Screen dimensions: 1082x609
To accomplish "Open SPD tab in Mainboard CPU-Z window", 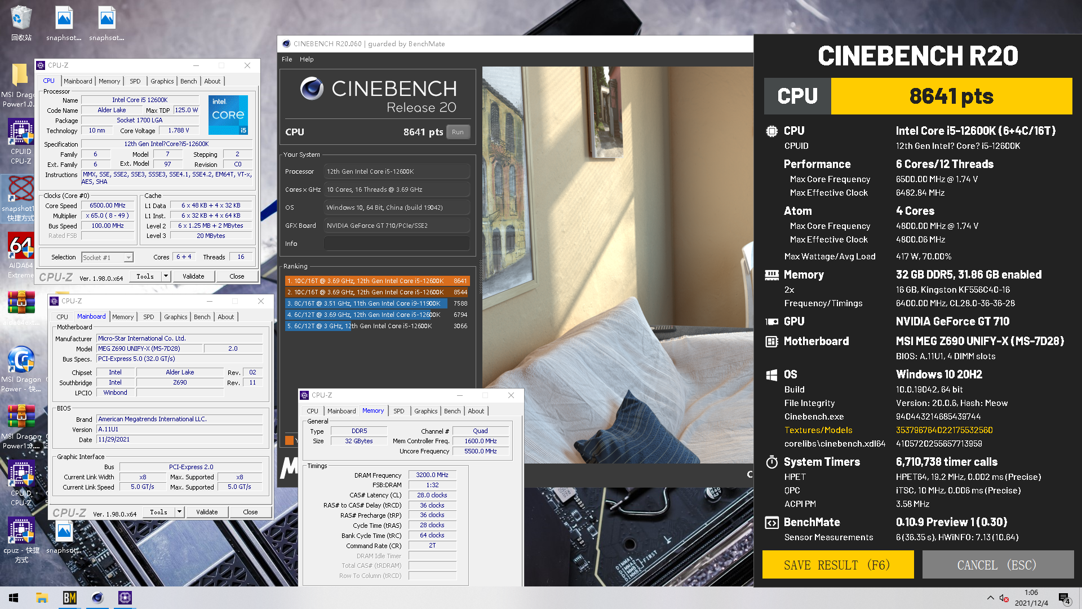I will pos(149,317).
